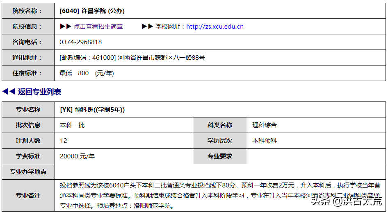The image size is (388, 212).
Task: Select the phone number 0374-2968818
Action: click(81, 42)
